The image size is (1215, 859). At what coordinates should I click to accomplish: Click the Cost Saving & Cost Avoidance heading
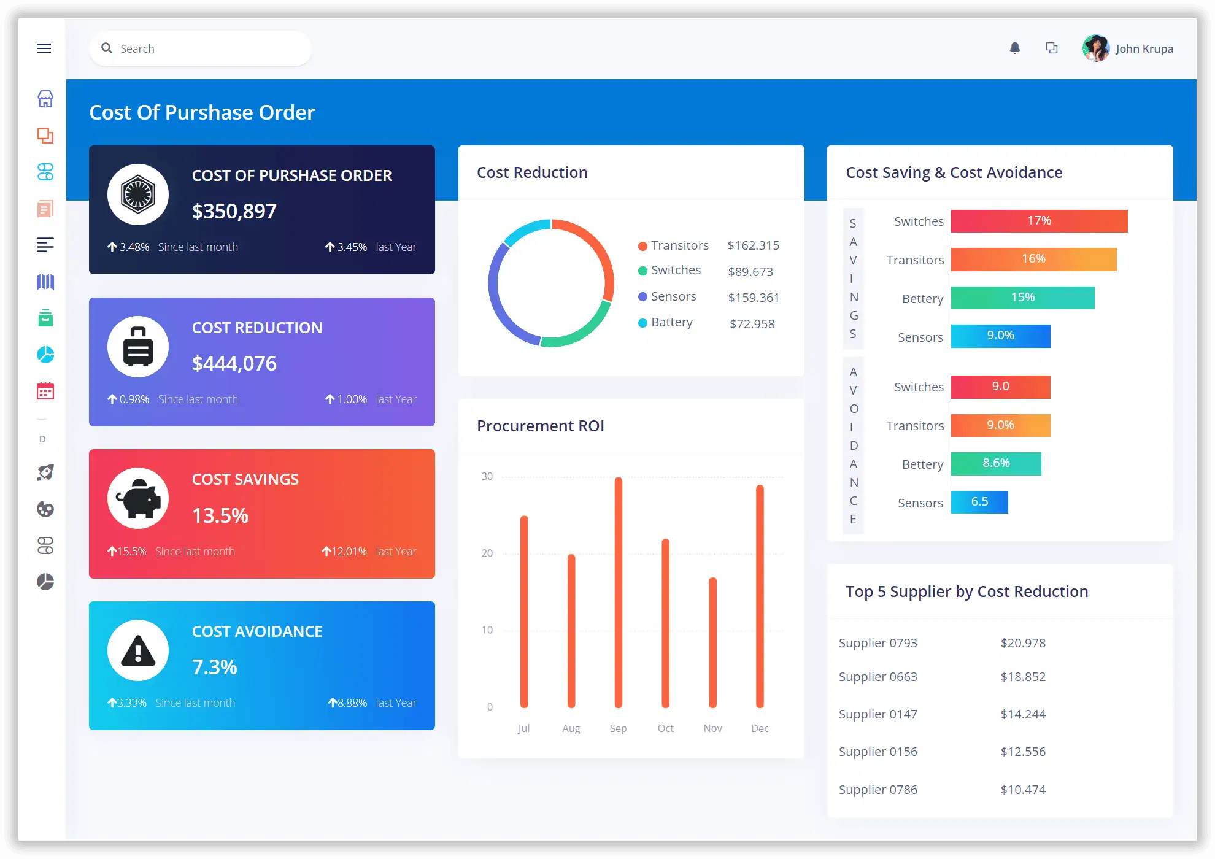(x=954, y=172)
